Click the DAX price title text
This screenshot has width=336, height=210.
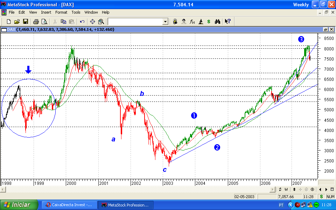pyautogui.click(x=61, y=29)
